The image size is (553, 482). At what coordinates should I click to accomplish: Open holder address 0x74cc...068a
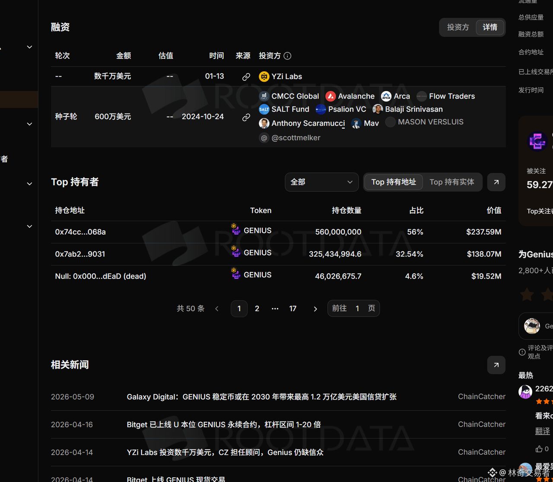coord(80,232)
